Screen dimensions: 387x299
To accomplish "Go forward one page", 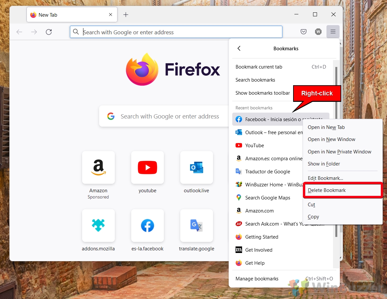I will click(x=34, y=32).
